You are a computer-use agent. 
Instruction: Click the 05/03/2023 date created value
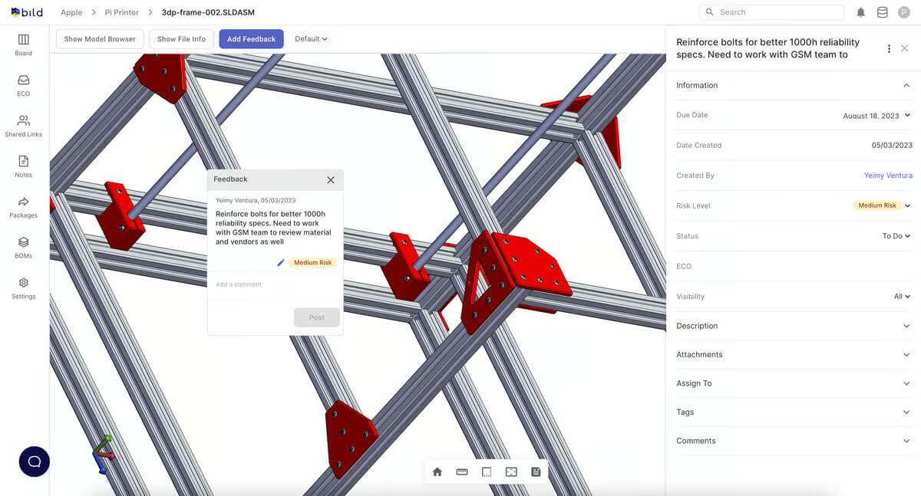click(x=892, y=146)
